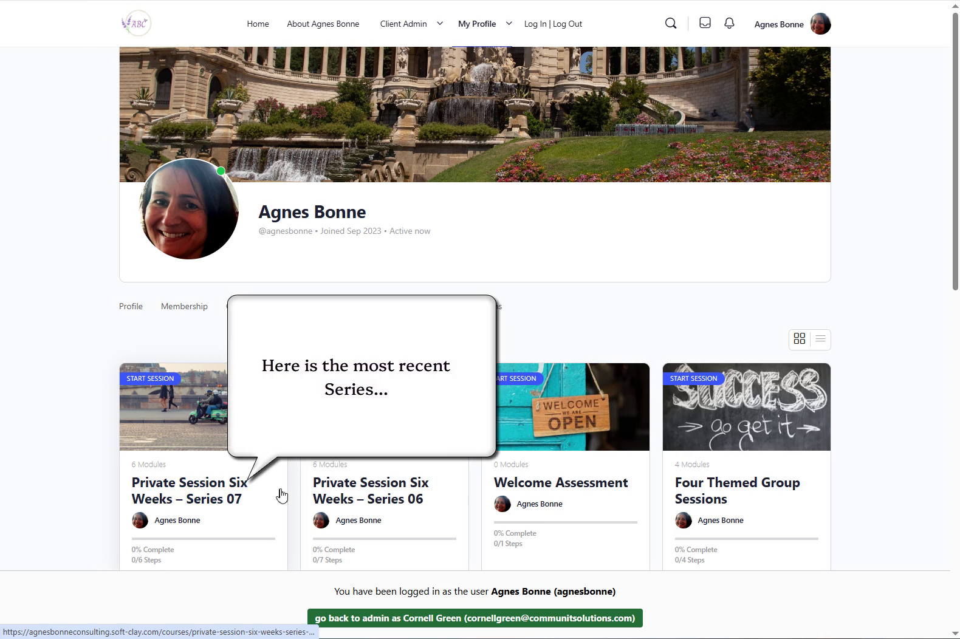Select the Membership tab
This screenshot has height=639, width=960.
pos(184,307)
